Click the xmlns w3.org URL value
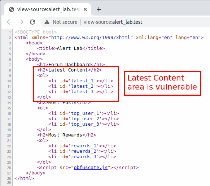The width and height of the screenshot is (210, 186). [91, 38]
